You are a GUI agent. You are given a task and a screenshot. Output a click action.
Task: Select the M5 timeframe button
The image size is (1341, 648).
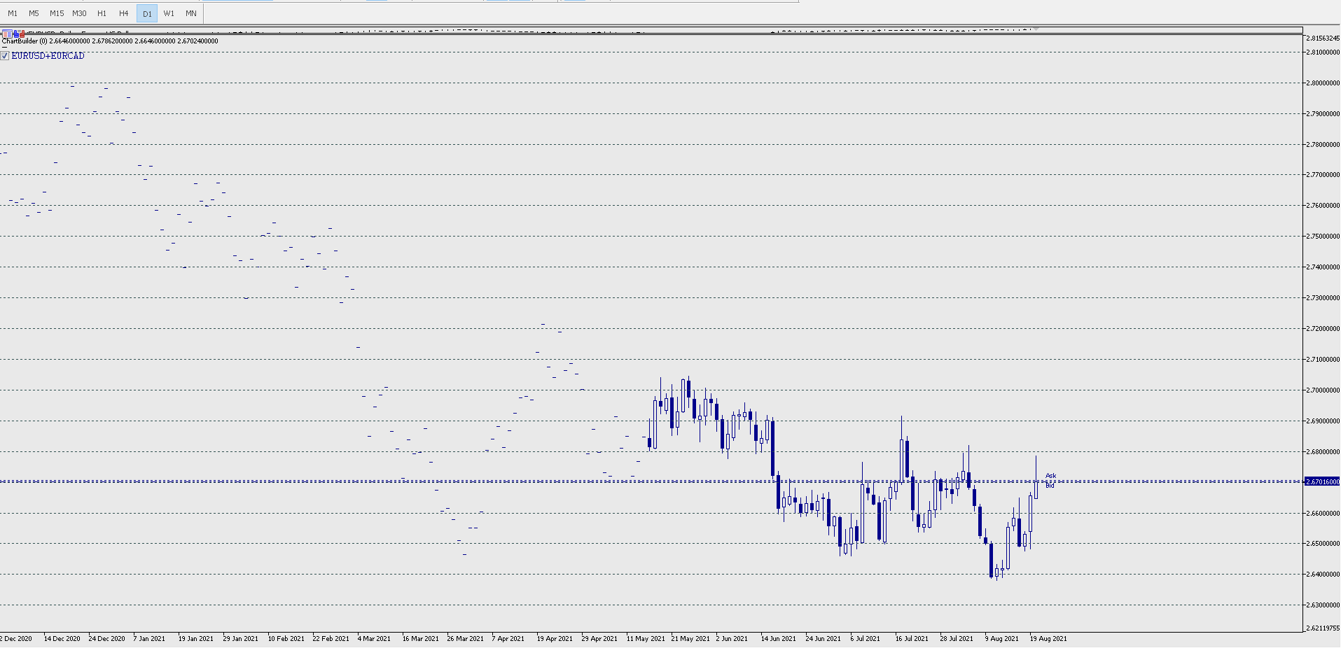[34, 13]
